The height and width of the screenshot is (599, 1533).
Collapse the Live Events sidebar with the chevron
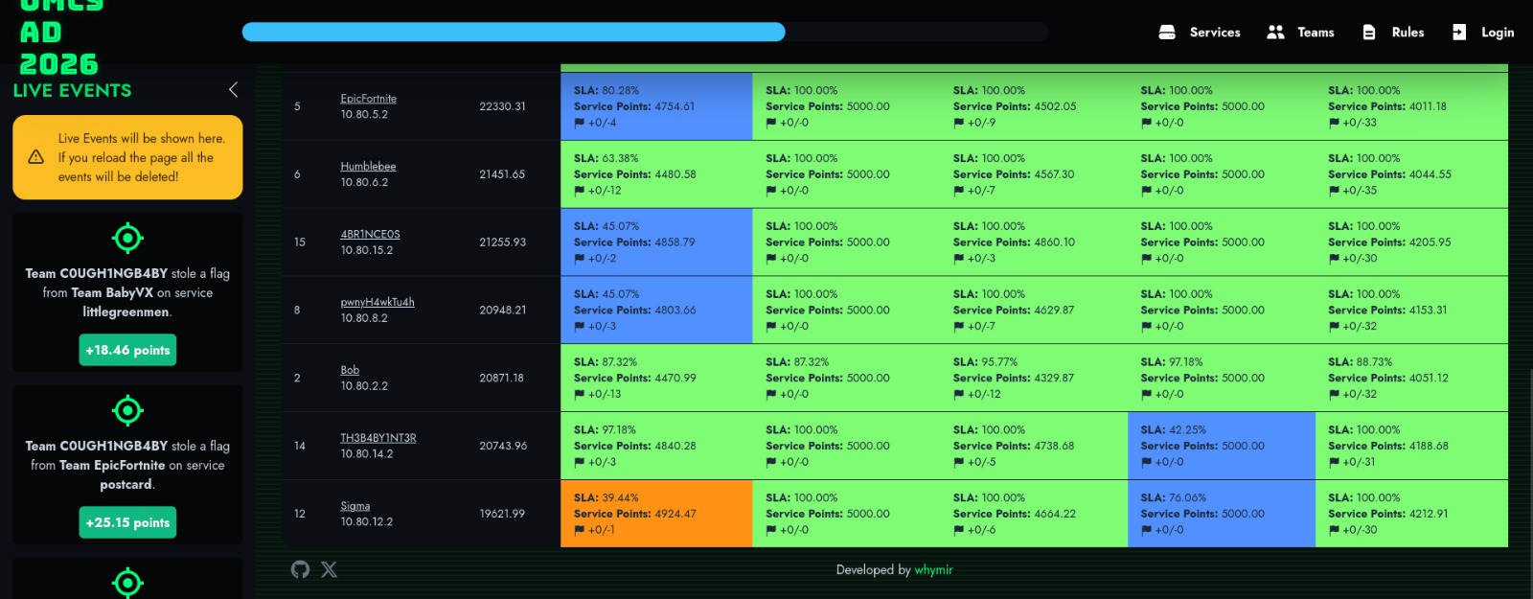pos(233,89)
